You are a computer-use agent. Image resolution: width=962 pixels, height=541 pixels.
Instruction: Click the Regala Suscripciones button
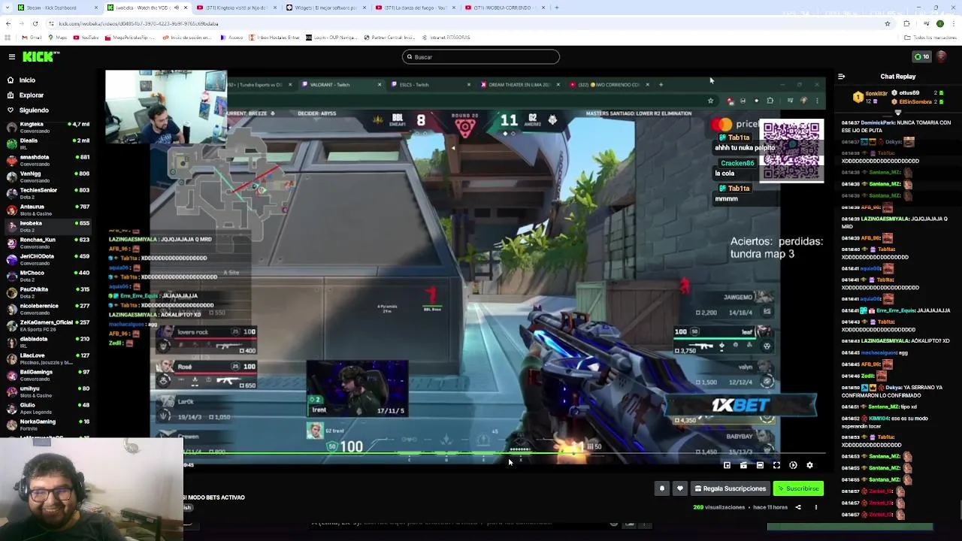731,488
